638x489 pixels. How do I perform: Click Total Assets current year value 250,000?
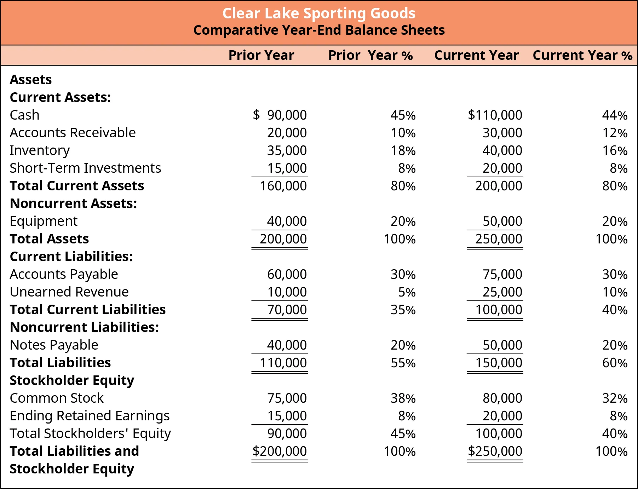pos(499,239)
